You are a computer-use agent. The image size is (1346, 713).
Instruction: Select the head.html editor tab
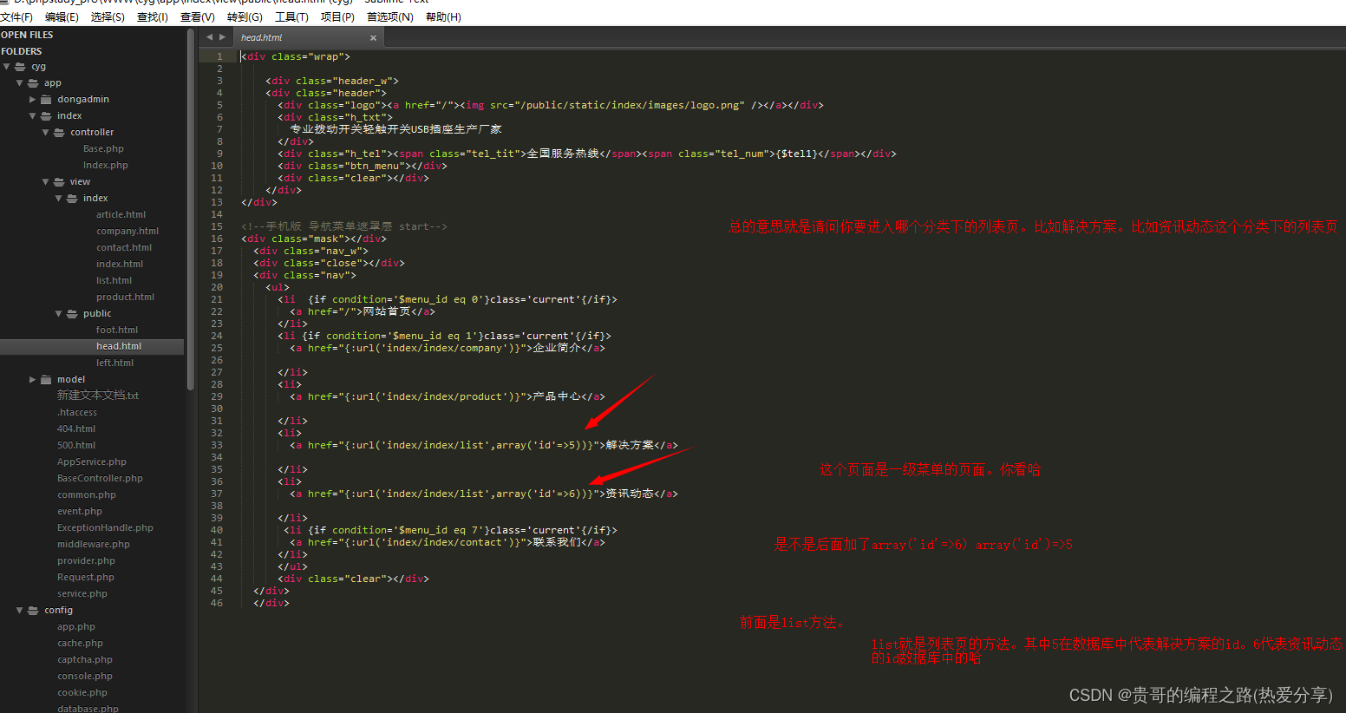point(309,37)
